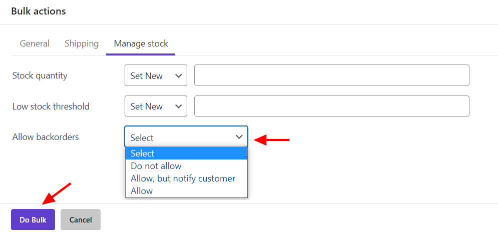Click the Do Bulk button
The width and height of the screenshot is (498, 237).
33,219
